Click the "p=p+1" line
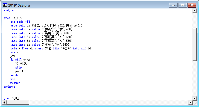The image size is (199, 107). 19,71
